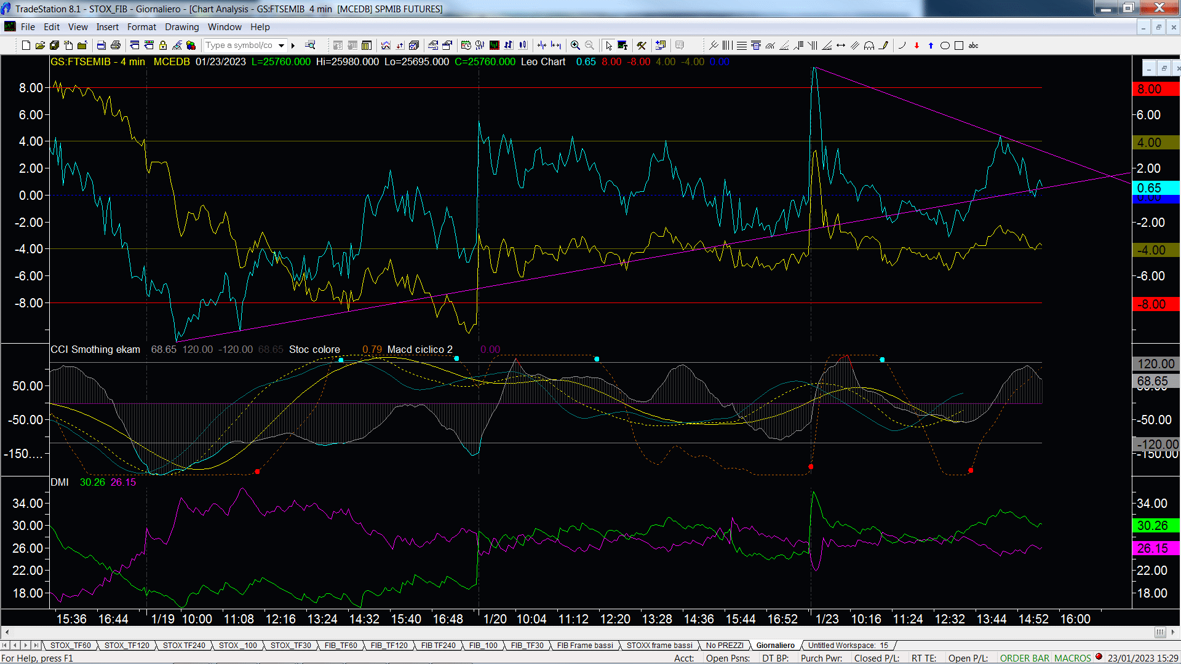Select the ellipse drawing tool
1181x664 pixels.
[945, 45]
